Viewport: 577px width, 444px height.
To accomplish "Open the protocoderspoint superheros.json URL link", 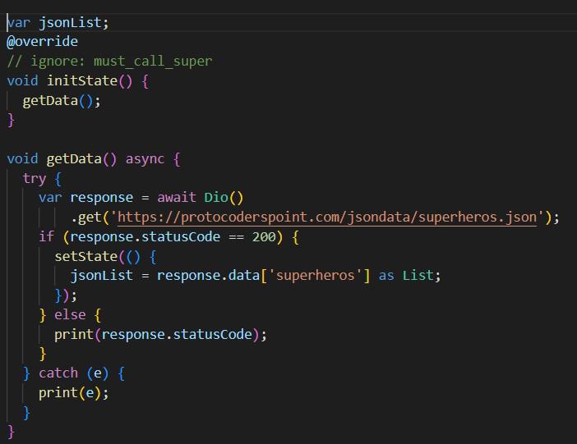I will tap(327, 217).
